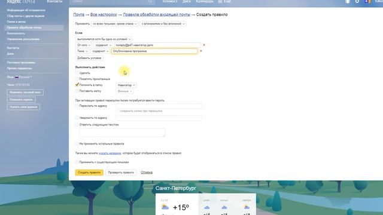Viewport: 383px width, 215px height.
Task: Open the 'с вложениями и без вложений' dropdown
Action: pos(163,24)
